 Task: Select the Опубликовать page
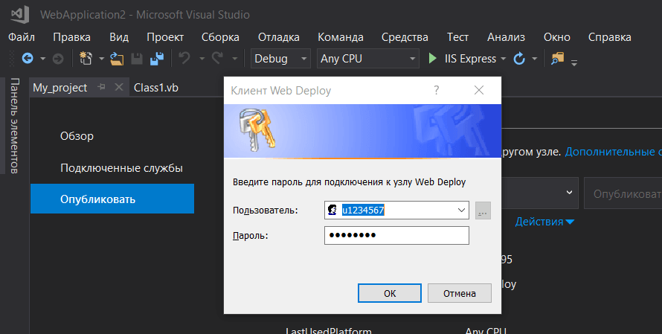[x=112, y=199]
